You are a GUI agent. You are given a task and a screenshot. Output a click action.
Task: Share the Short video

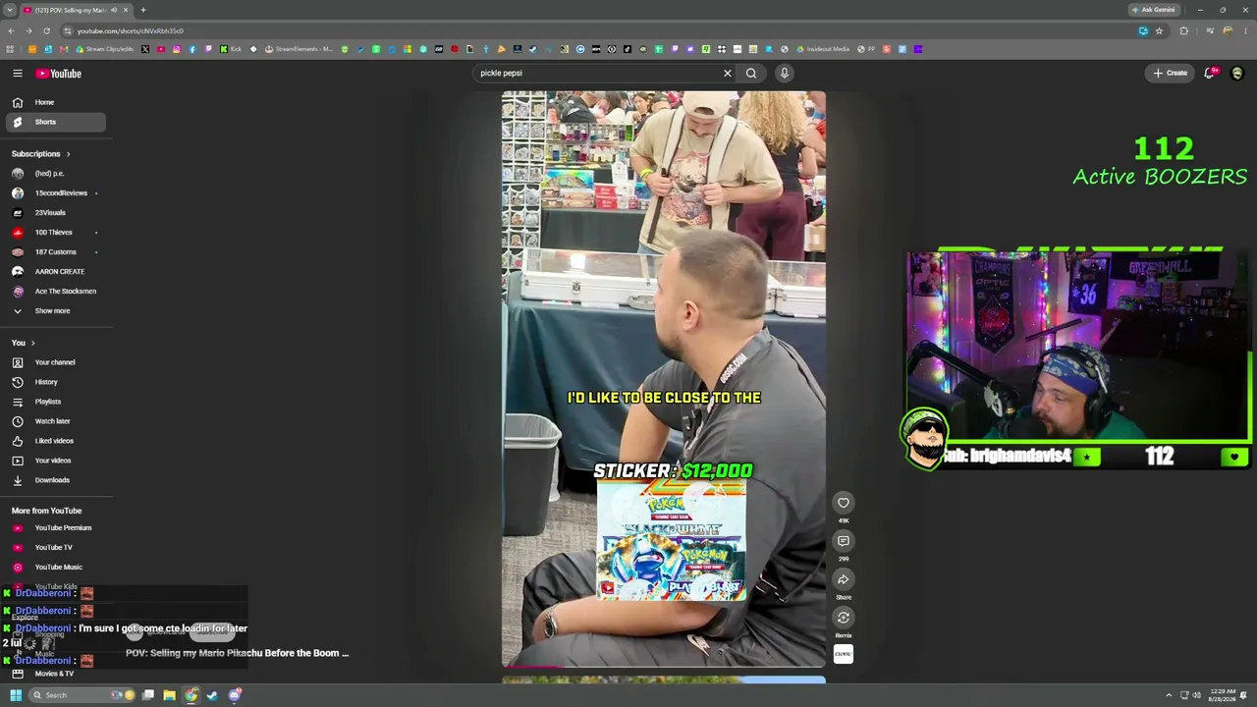pyautogui.click(x=844, y=579)
